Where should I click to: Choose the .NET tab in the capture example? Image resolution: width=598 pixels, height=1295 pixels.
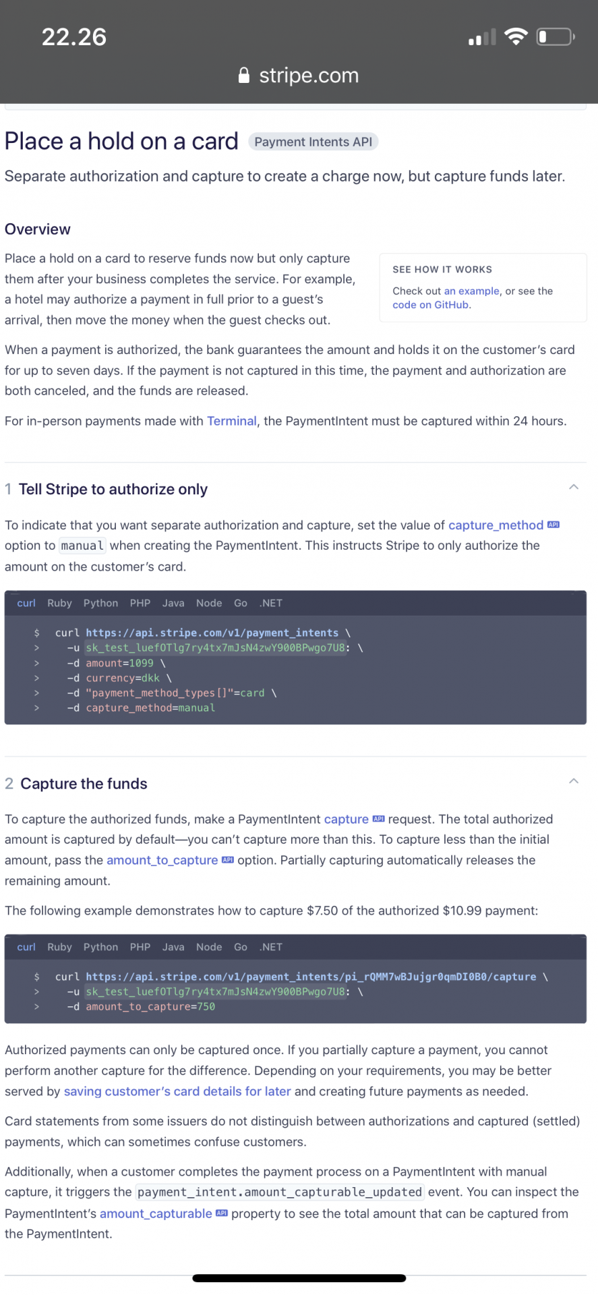tap(271, 947)
